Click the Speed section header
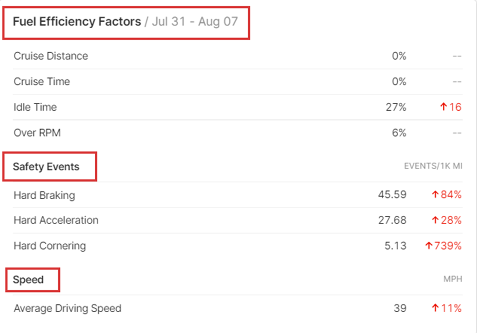477x333 pixels. tap(28, 280)
